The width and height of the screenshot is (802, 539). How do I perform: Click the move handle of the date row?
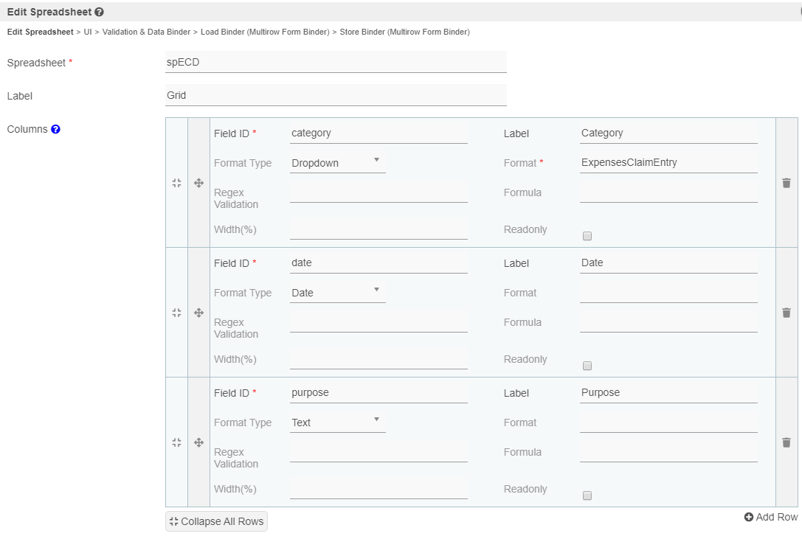point(198,313)
